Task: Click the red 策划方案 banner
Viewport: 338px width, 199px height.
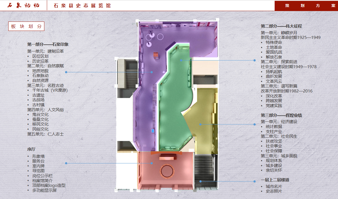Action: click(x=306, y=6)
